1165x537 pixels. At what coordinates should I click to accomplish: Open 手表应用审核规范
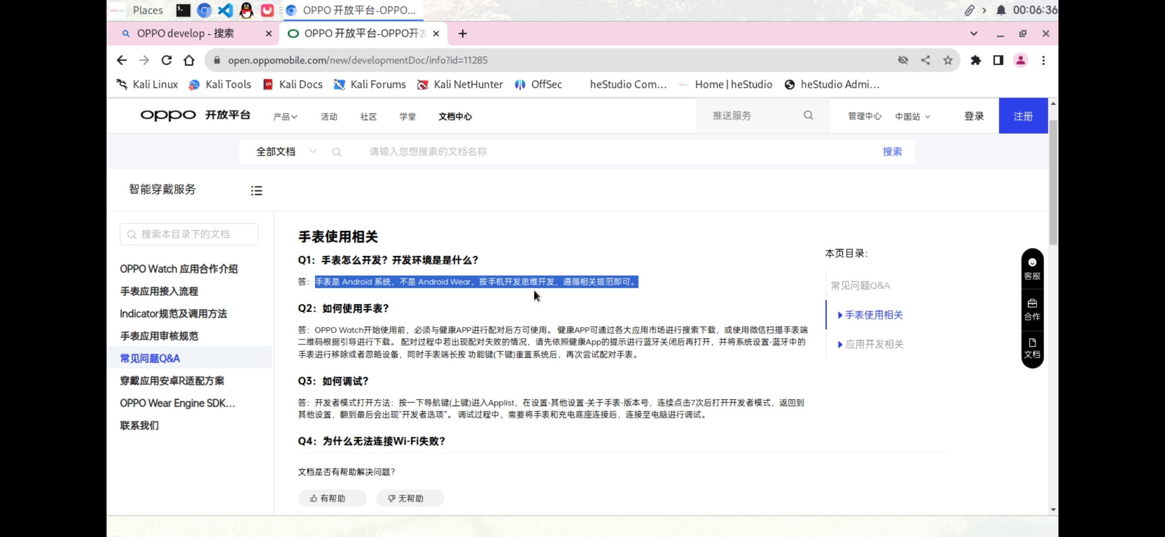159,336
